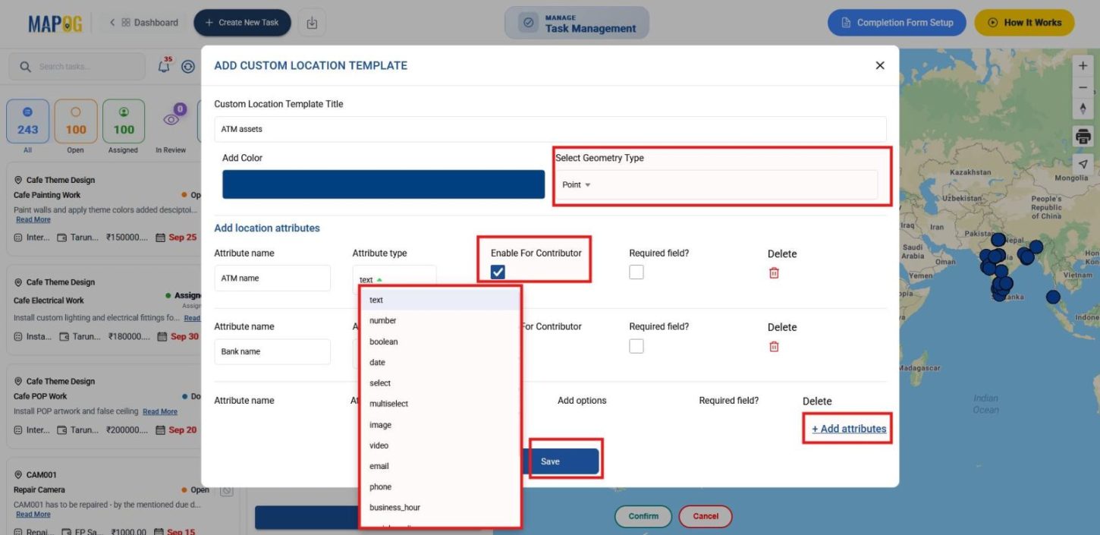This screenshot has height=535, width=1100.
Task: Check Required field for ATM name attribute
Action: point(636,271)
